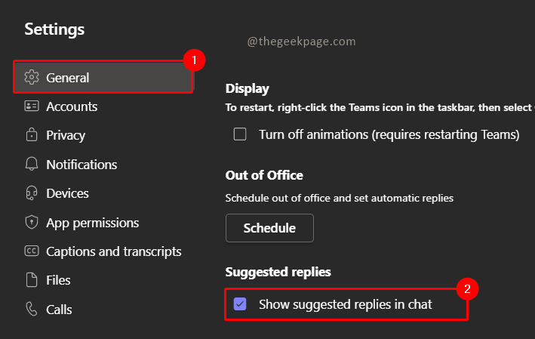Click the Settings title heading
This screenshot has width=535, height=339.
pos(54,29)
